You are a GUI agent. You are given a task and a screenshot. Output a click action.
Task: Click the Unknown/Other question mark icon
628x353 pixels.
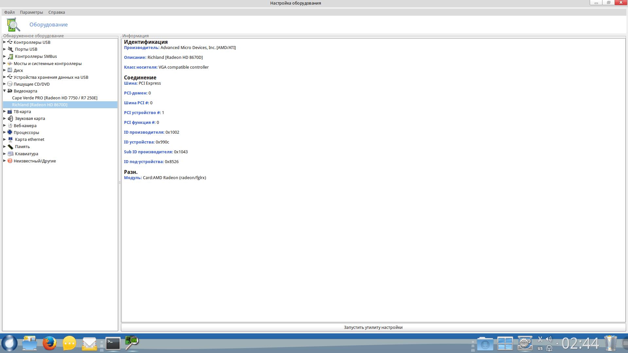pos(10,161)
